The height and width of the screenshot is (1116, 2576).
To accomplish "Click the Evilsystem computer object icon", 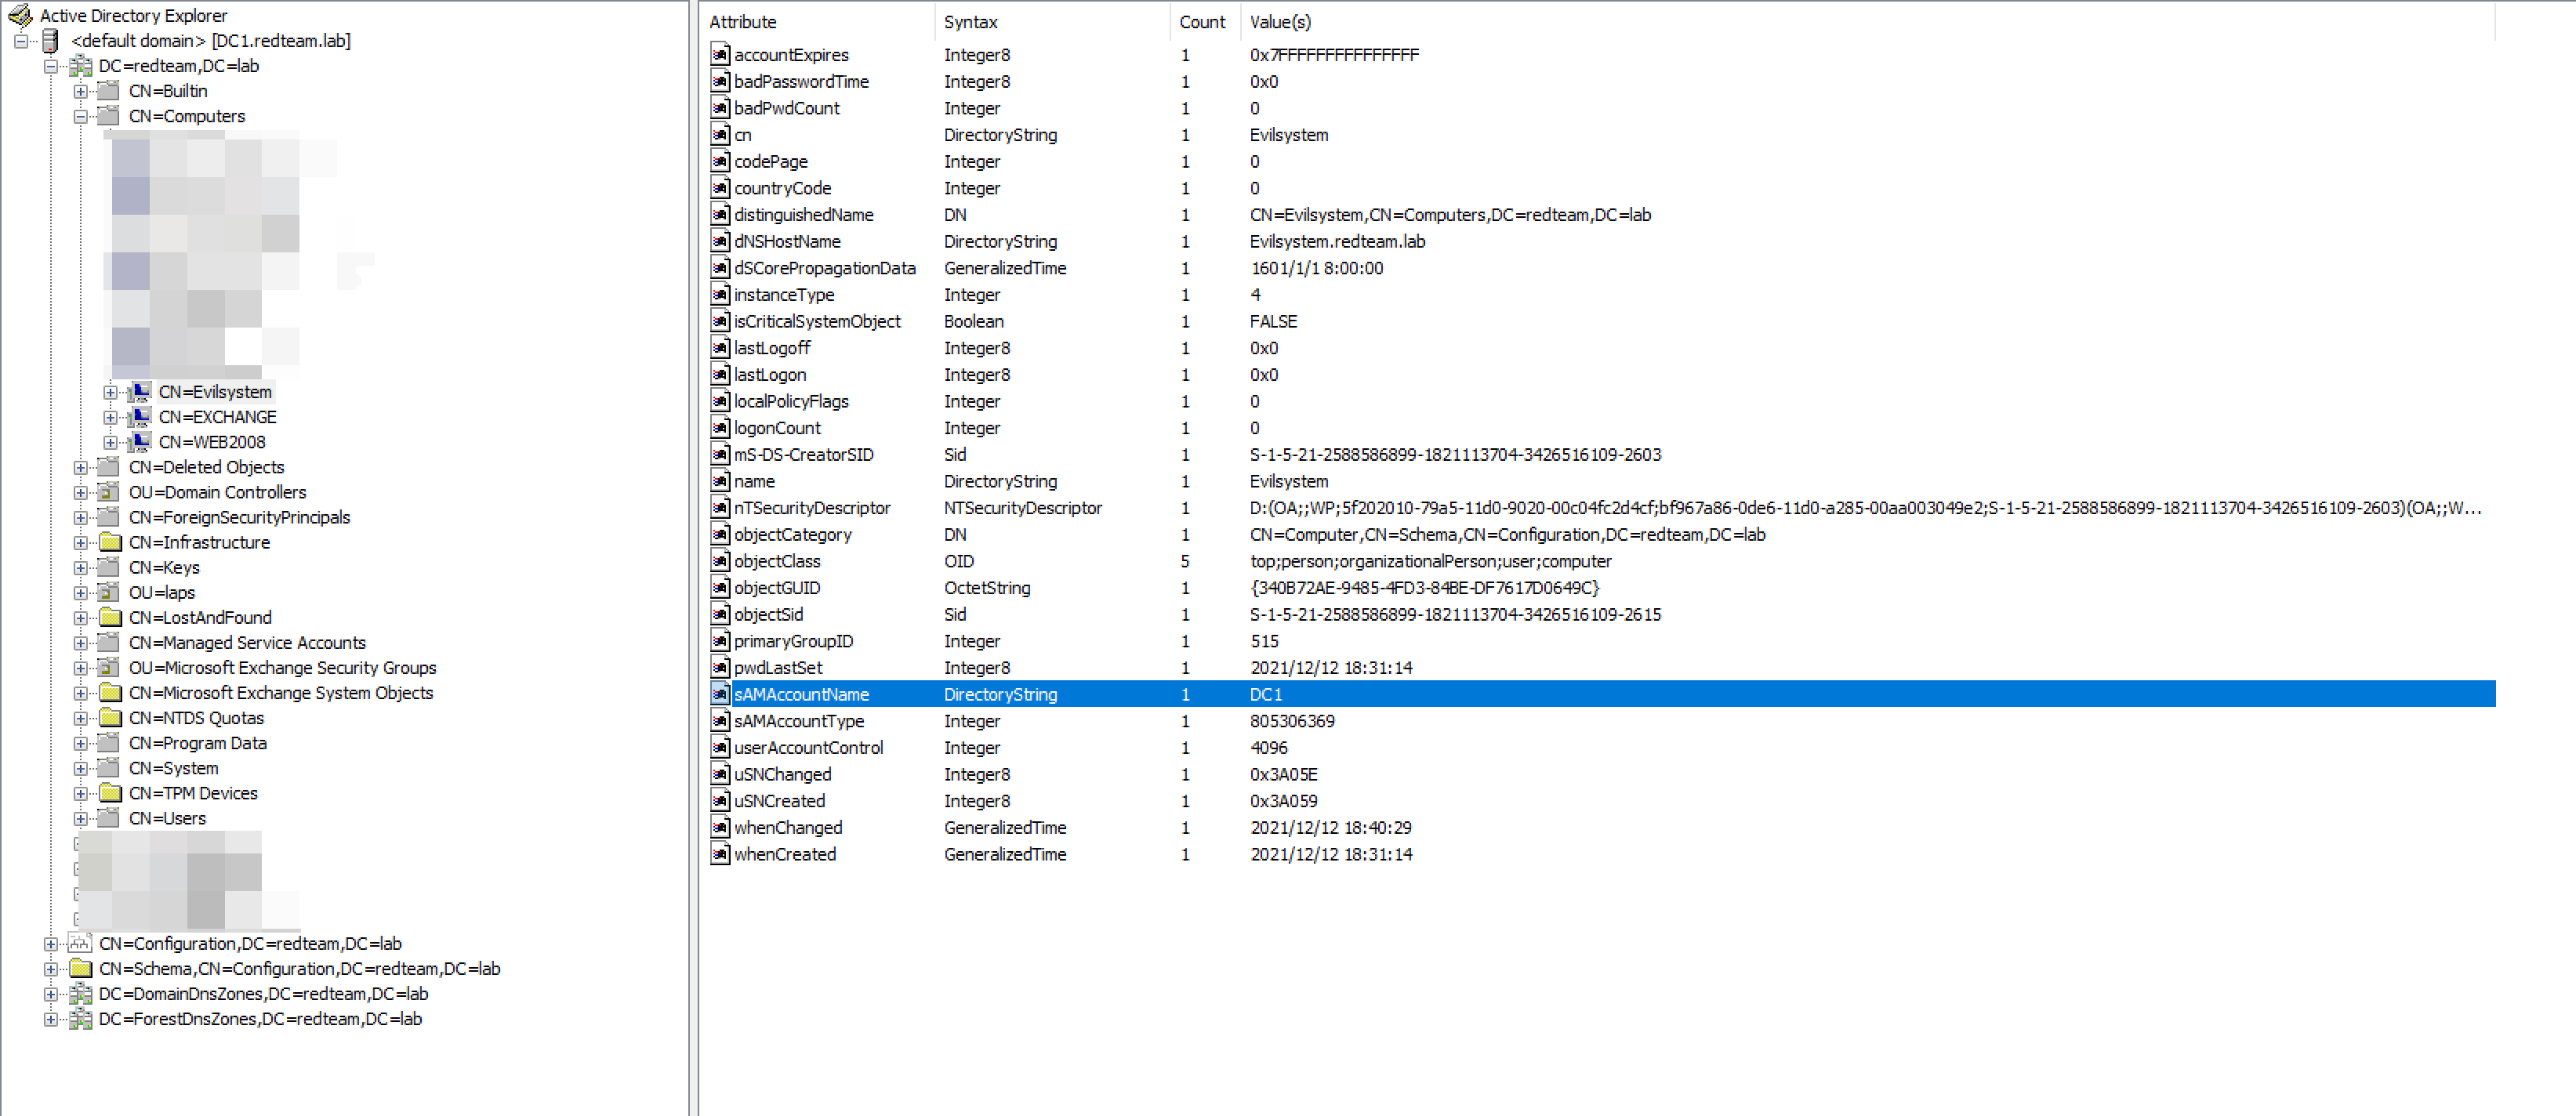I will pyautogui.click(x=141, y=392).
